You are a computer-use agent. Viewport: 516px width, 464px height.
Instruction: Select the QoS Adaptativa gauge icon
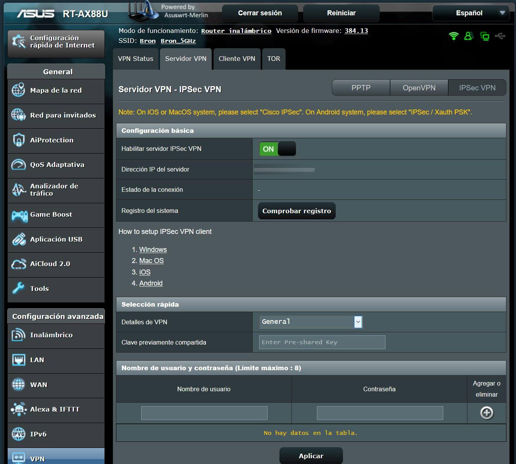[18, 165]
